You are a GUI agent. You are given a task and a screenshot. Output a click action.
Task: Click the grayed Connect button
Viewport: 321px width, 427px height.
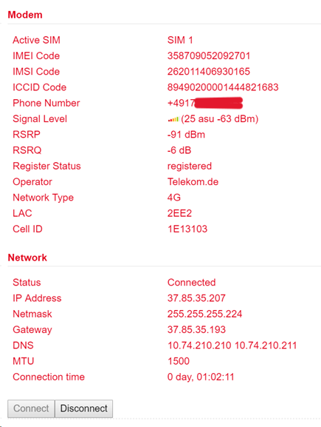tap(31, 408)
